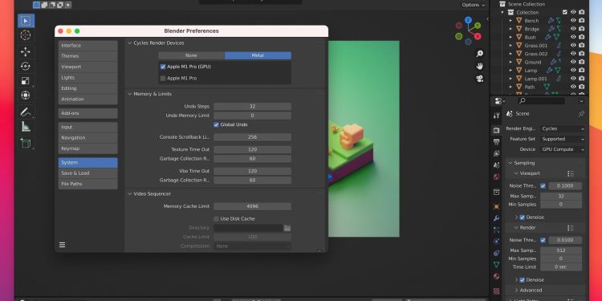Open the View Layer properties tab
This screenshot has height=301, width=602.
496,153
